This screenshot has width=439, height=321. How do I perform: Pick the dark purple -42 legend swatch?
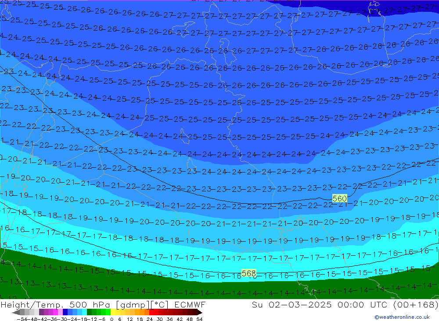[41, 312]
